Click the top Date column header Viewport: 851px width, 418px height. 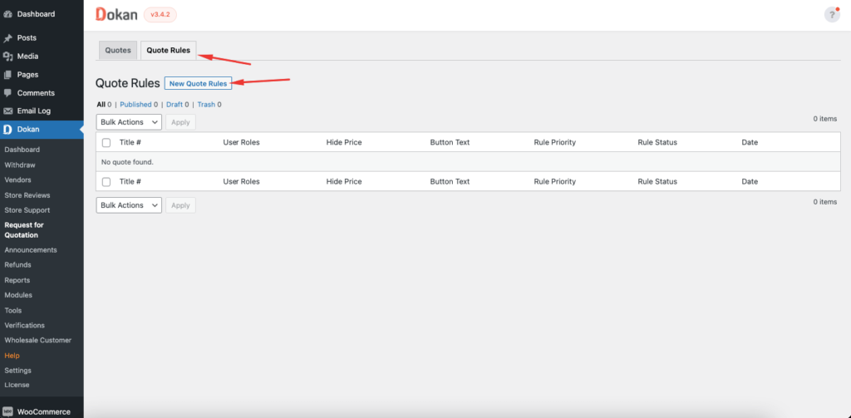pyautogui.click(x=750, y=143)
